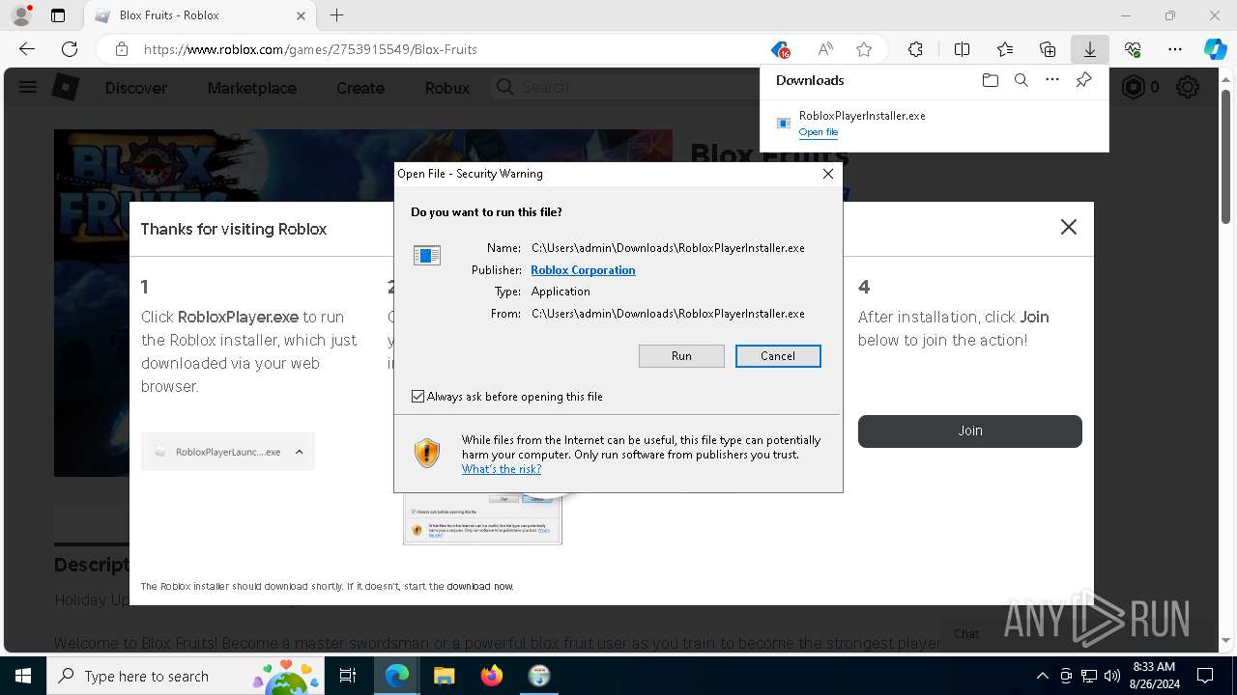Click the taskbar search box

click(186, 676)
